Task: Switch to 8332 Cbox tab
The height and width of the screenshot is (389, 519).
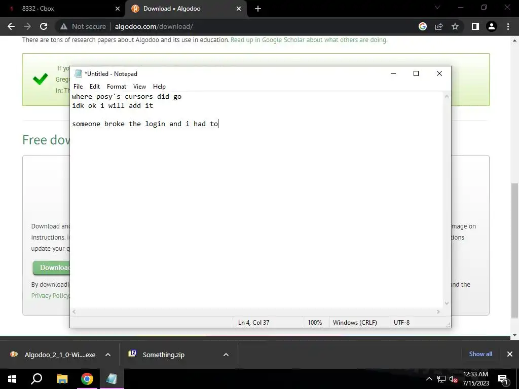Action: 62,9
